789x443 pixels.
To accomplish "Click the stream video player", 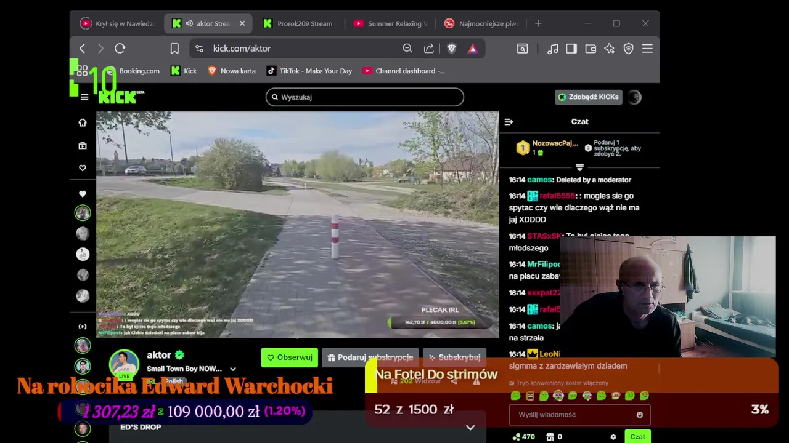I will click(x=298, y=225).
